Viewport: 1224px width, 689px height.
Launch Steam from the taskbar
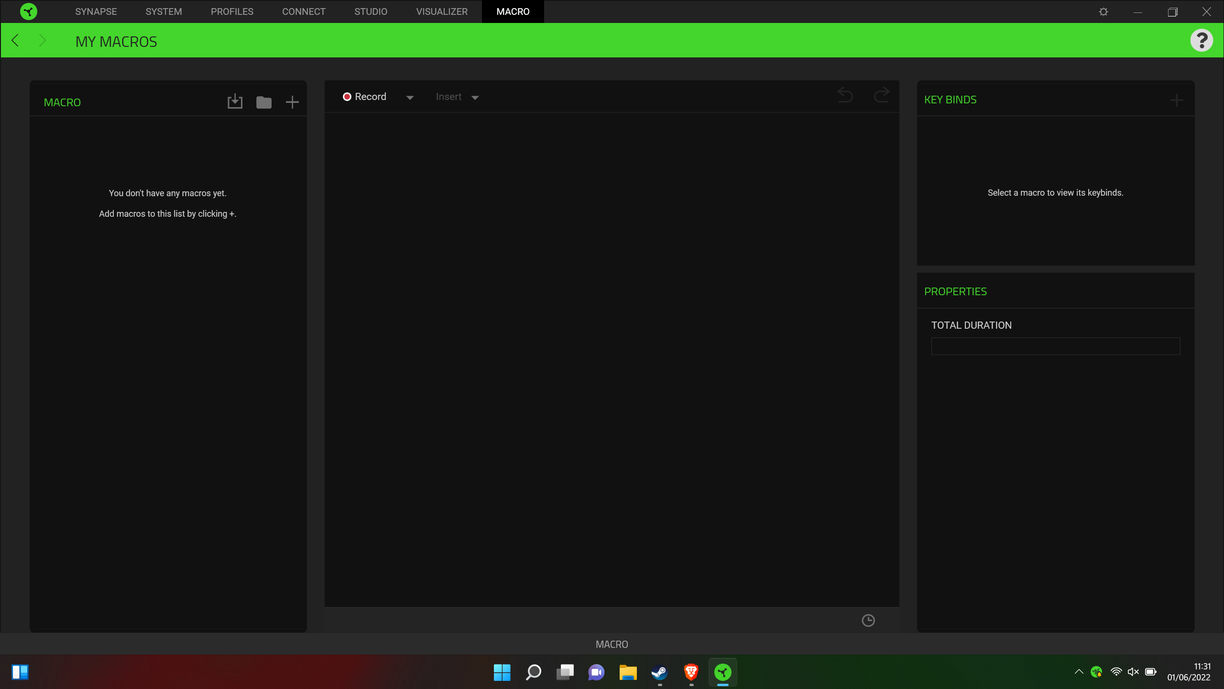pos(659,672)
